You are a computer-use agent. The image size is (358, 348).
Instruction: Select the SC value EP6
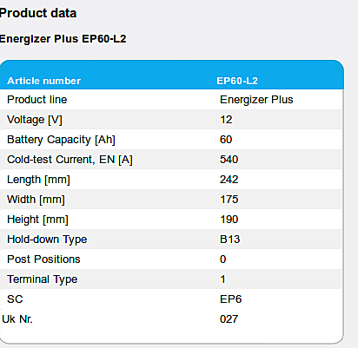231,299
